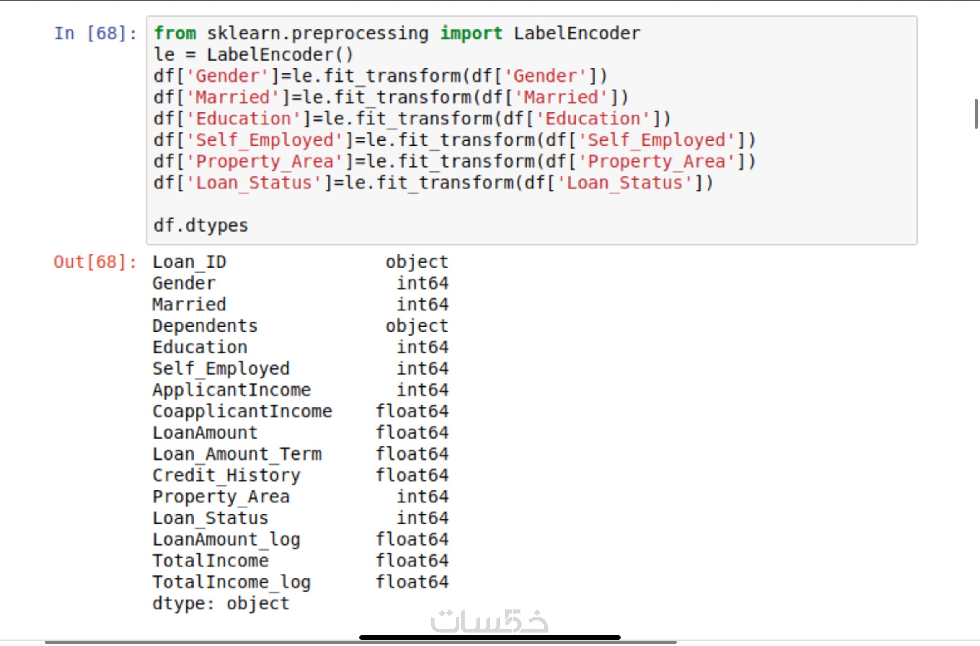The width and height of the screenshot is (980, 646).
Task: Place cursor on the LabelEncoder import line
Action: pyautogui.click(x=397, y=33)
